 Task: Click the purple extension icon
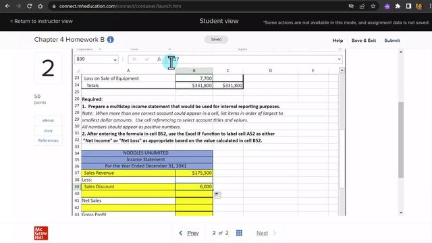pyautogui.click(x=387, y=6)
